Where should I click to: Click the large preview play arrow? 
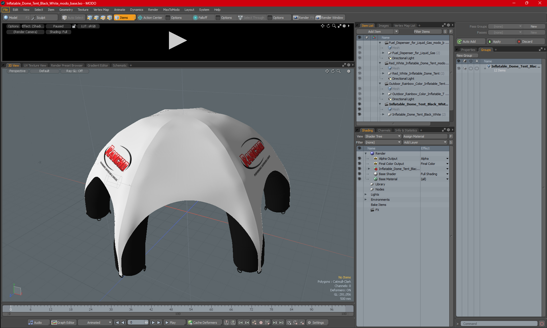pos(177,40)
